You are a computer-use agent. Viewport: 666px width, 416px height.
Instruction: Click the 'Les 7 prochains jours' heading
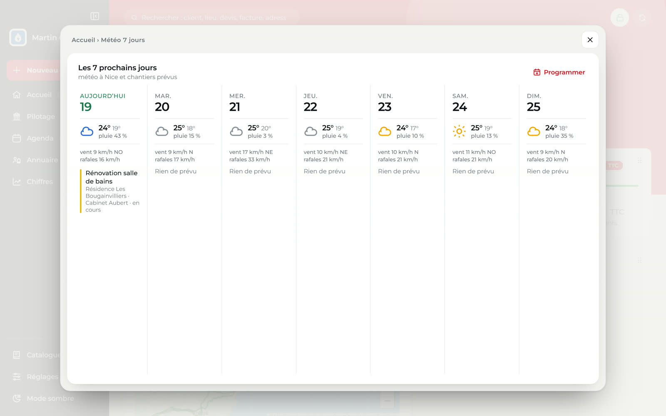tap(117, 68)
